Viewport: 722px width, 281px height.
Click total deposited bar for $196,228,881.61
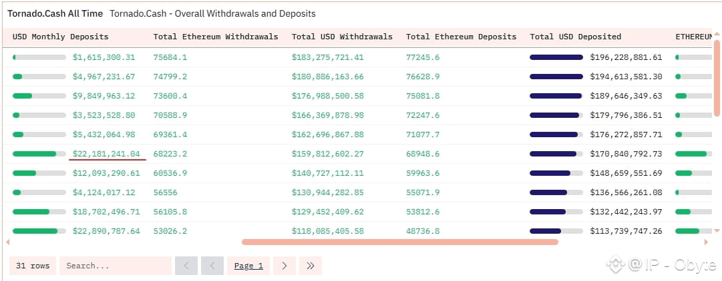[x=556, y=57]
